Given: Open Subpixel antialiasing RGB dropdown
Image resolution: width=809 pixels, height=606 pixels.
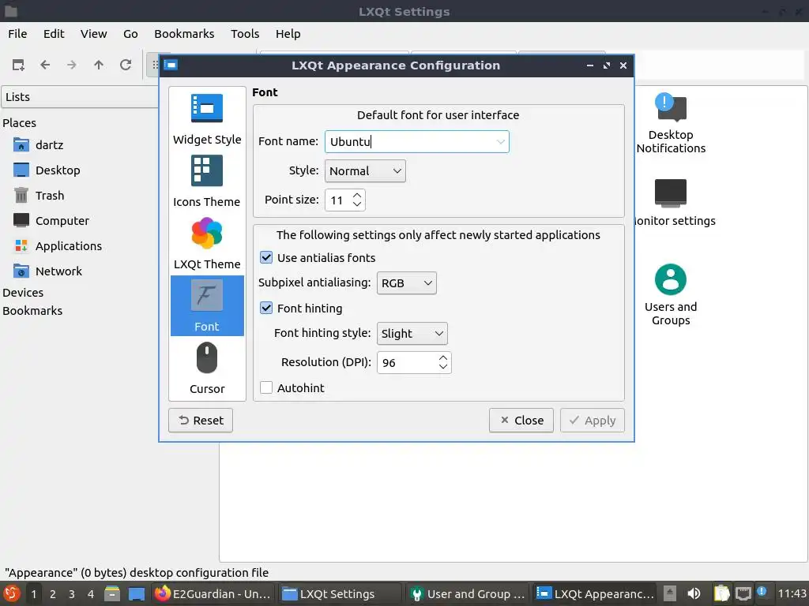Looking at the screenshot, I should click(x=407, y=283).
